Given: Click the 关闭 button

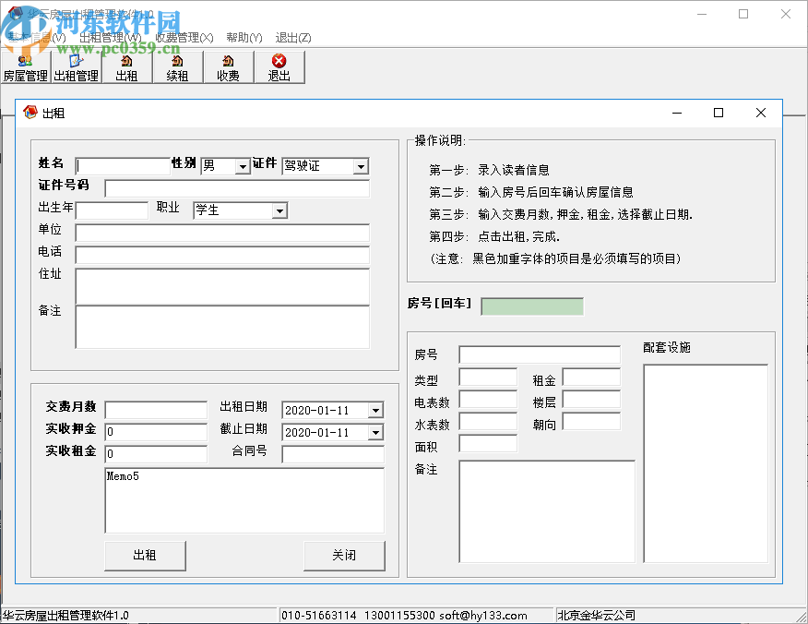Looking at the screenshot, I should pos(344,556).
